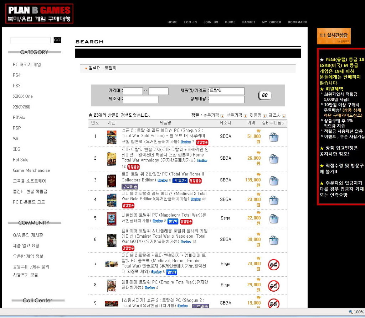
Task: Open XBOX One category
Action: (x=22, y=96)
